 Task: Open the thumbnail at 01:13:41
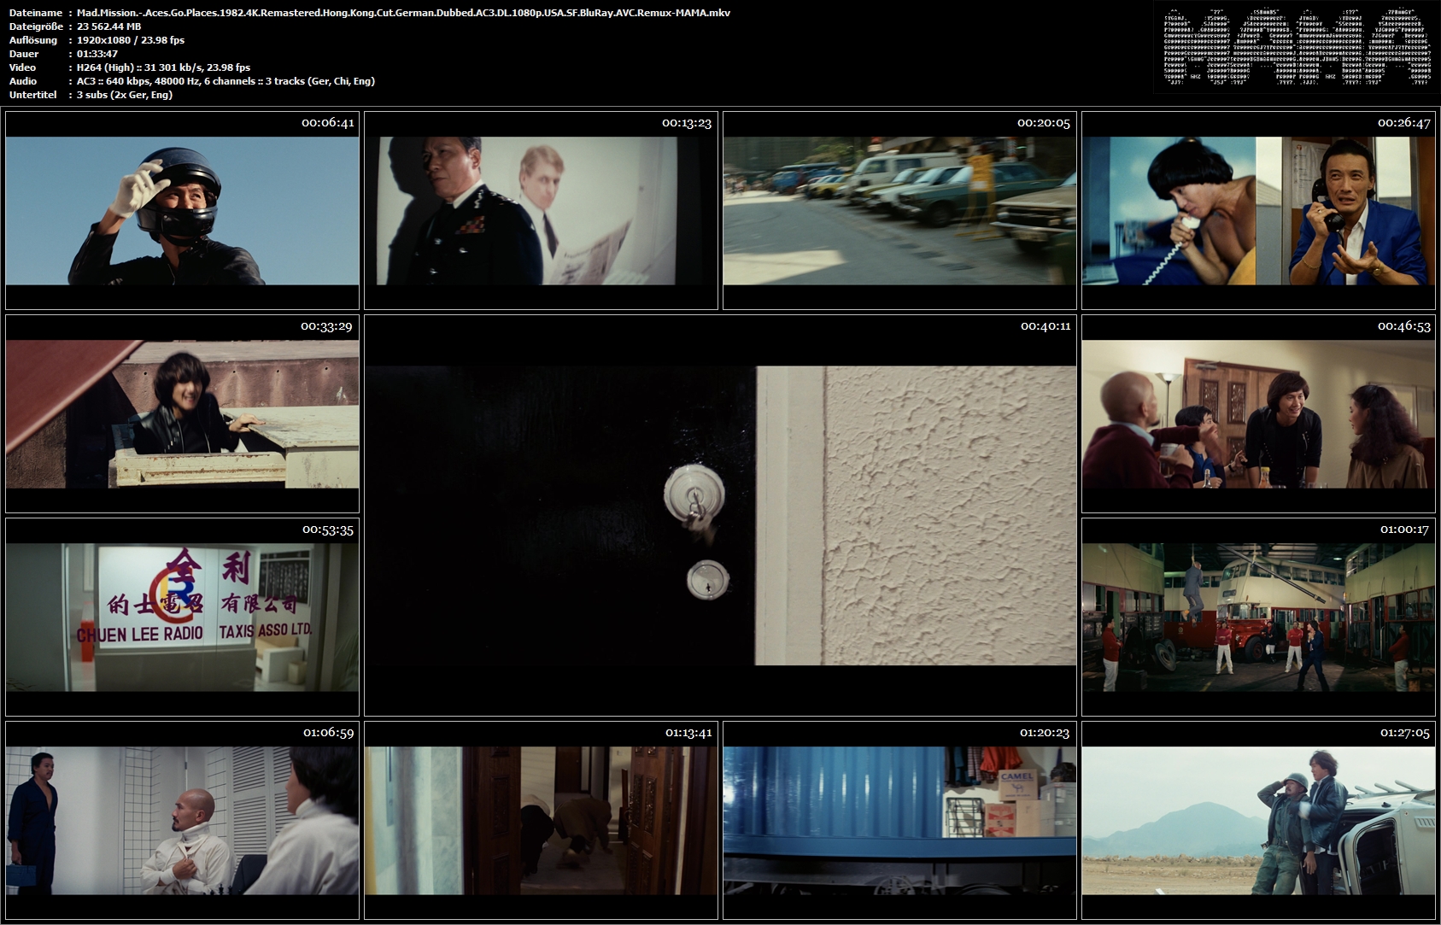[x=541, y=820]
